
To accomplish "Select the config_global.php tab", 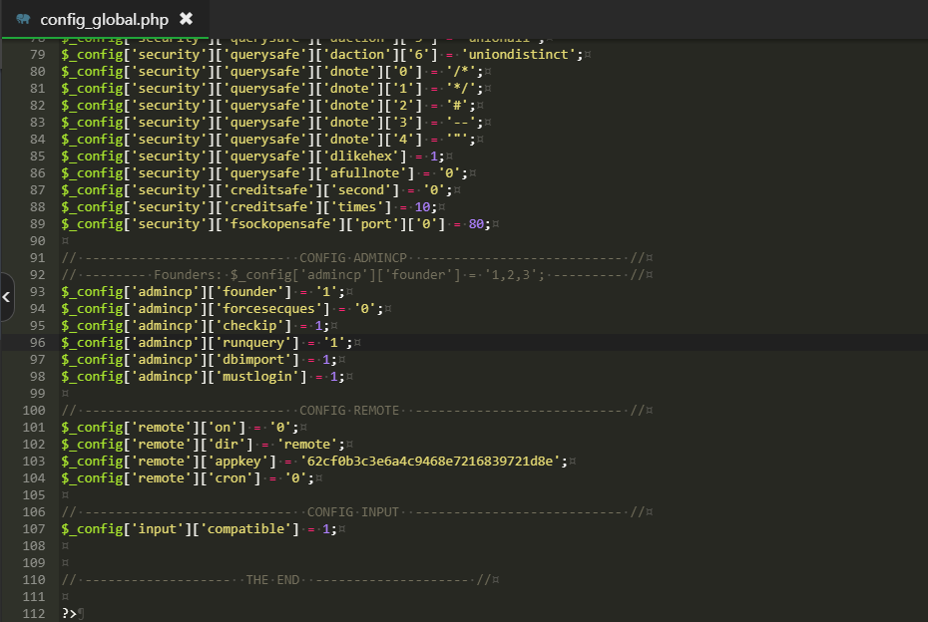I will click(x=104, y=19).
